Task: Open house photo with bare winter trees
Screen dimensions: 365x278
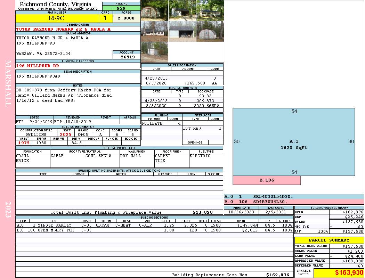Action: (x=154, y=31)
